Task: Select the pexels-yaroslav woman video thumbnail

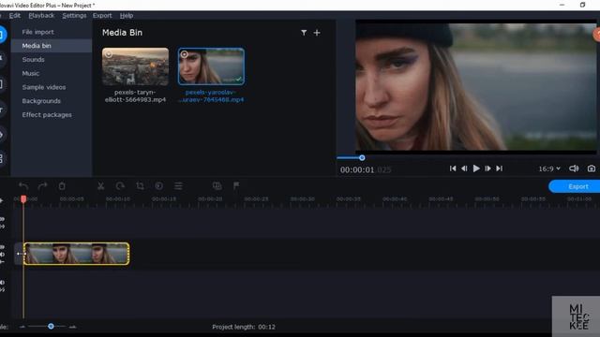Action: [x=211, y=66]
